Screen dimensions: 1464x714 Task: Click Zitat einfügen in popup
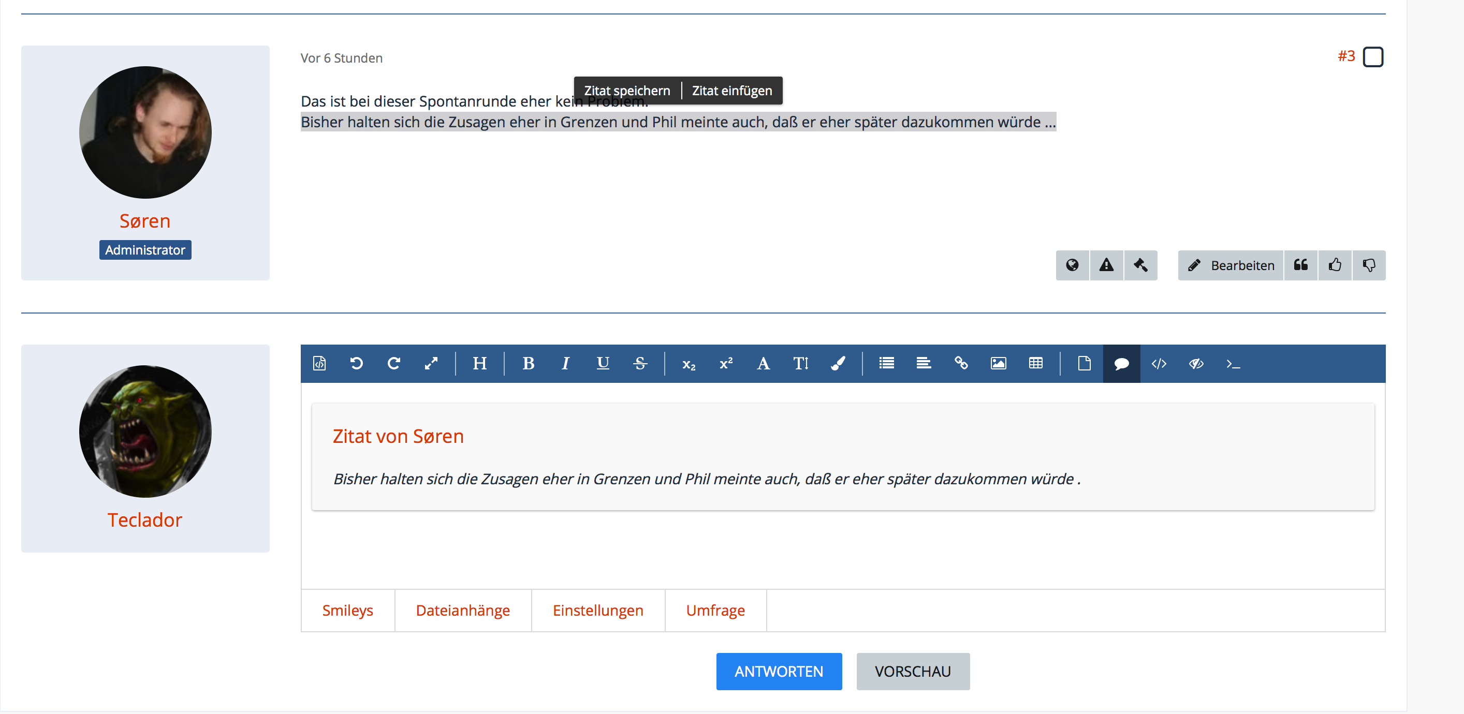(731, 91)
